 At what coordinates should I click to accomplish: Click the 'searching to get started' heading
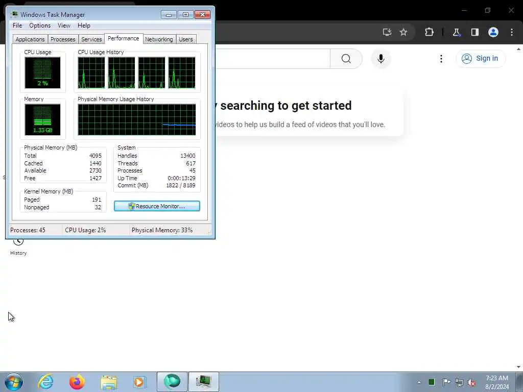tap(286, 106)
